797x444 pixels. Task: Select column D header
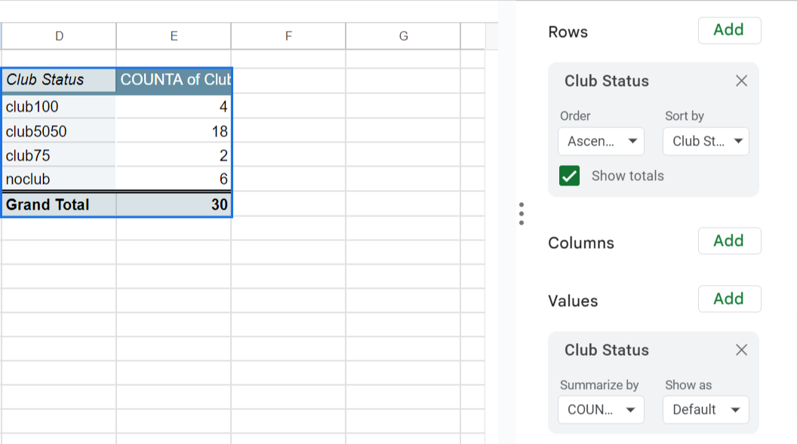tap(59, 35)
